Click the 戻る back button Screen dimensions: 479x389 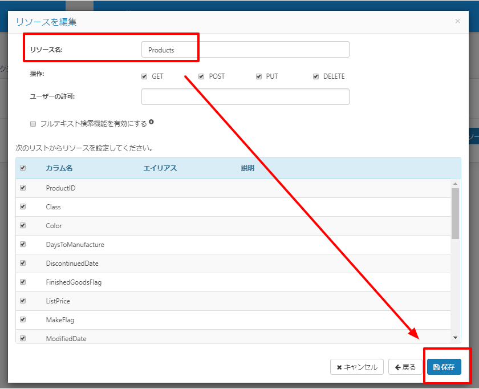click(x=405, y=367)
